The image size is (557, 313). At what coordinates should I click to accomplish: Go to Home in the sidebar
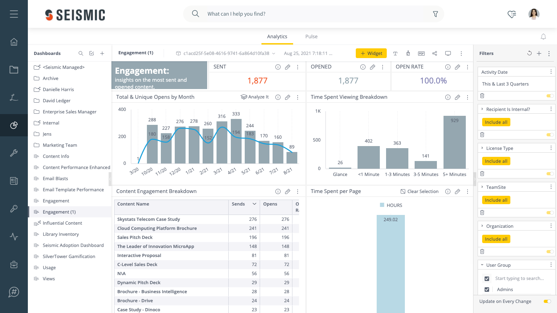(x=14, y=42)
